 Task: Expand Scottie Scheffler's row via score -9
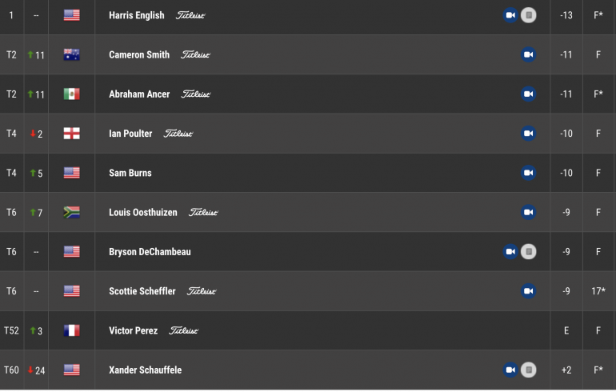pos(566,291)
